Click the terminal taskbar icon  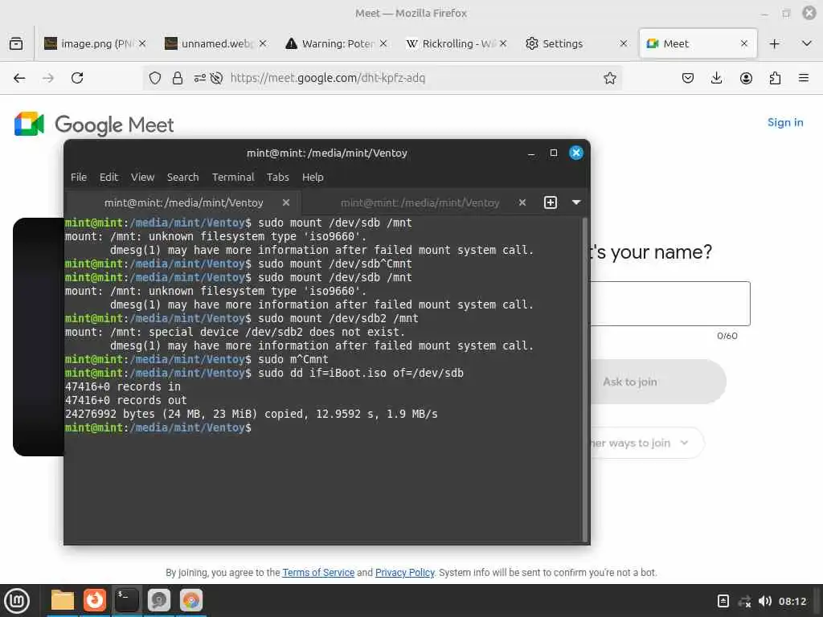tap(126, 600)
